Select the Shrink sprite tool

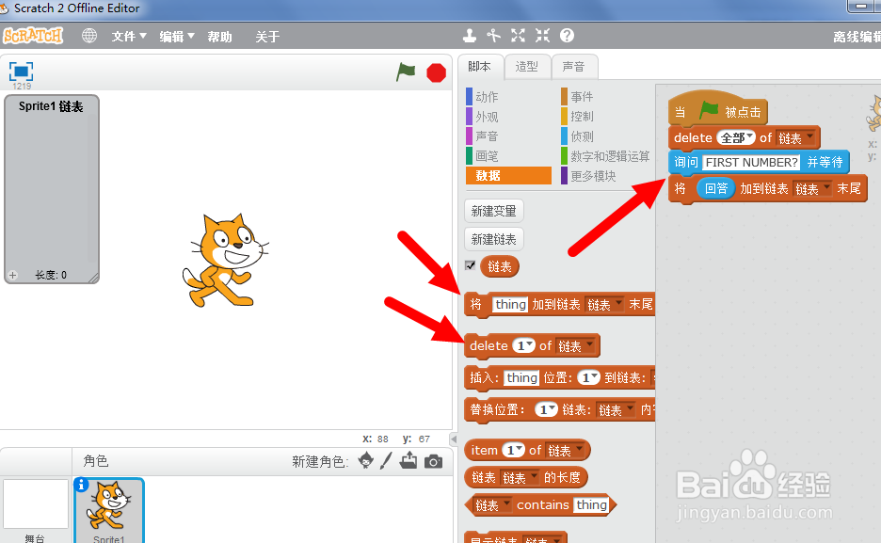click(x=542, y=36)
